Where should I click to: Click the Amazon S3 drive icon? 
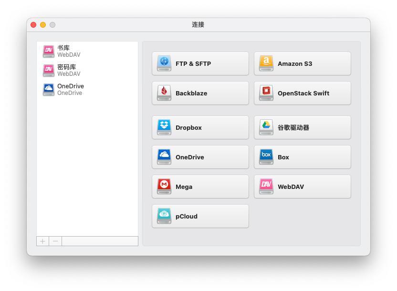[266, 63]
